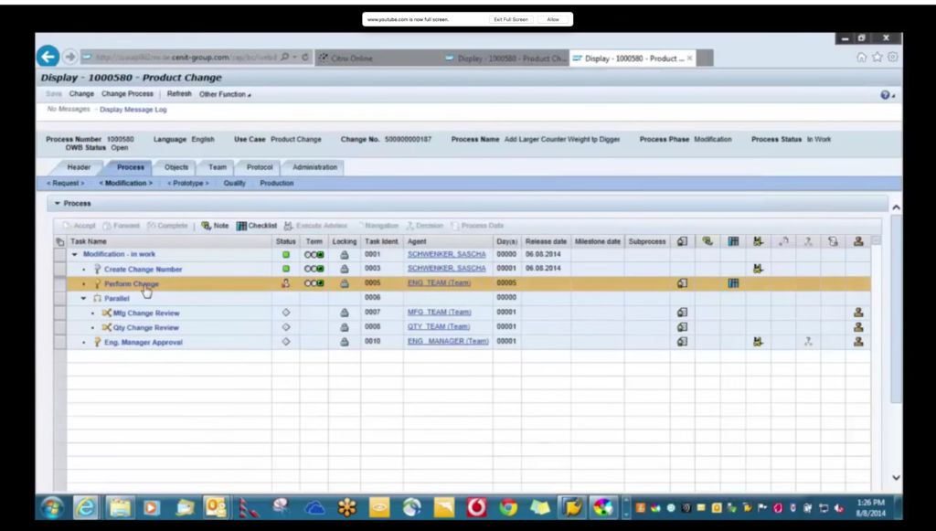The width and height of the screenshot is (936, 531).
Task: Toggle the locking icon for Perform Change task
Action: 344,283
